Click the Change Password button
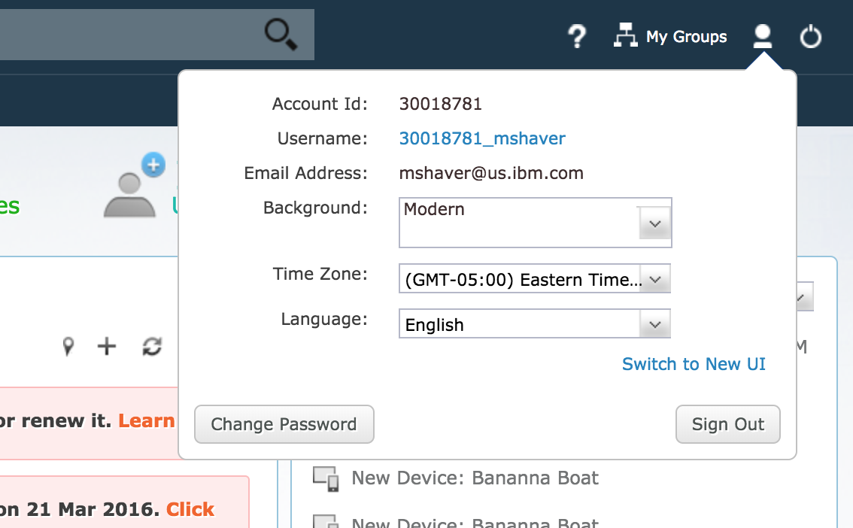853x528 pixels. click(x=284, y=424)
